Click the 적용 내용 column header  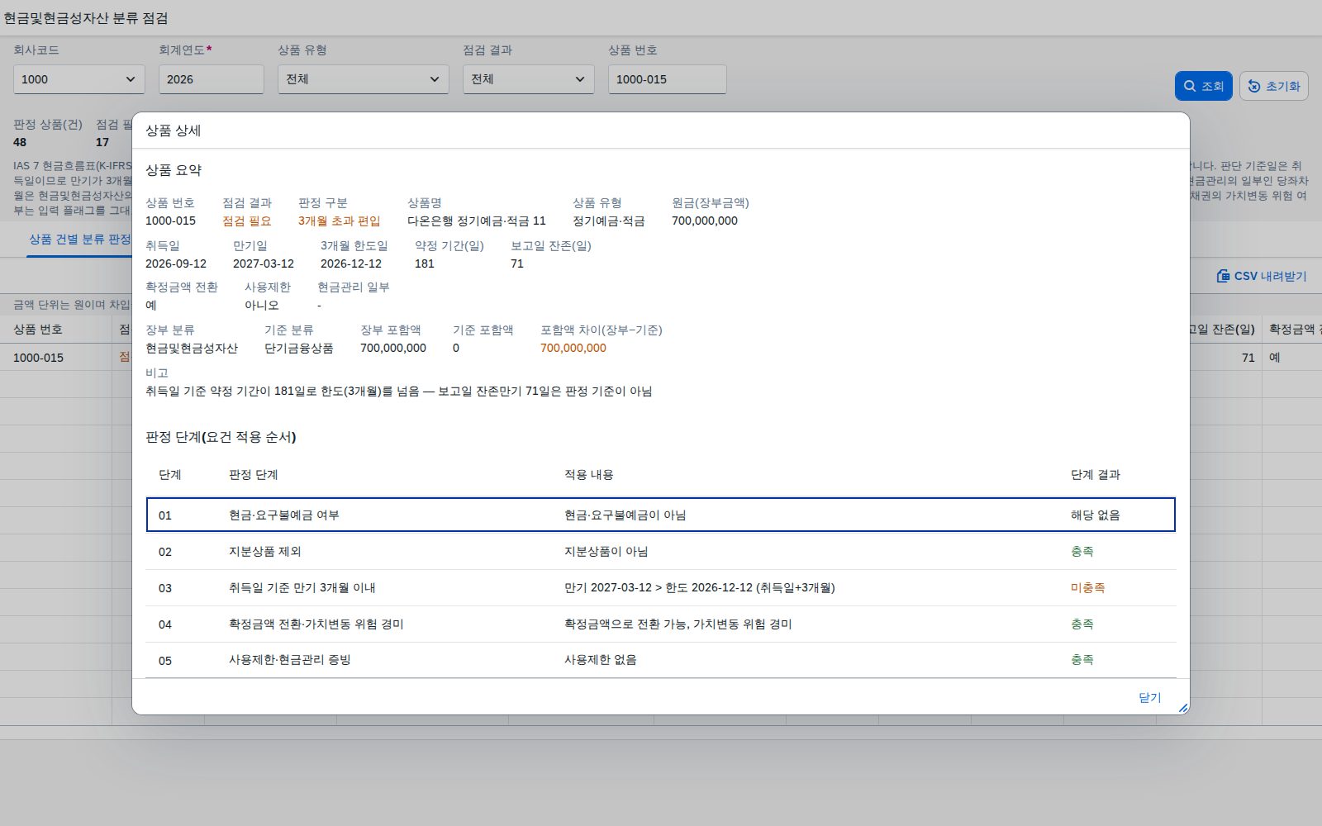[x=589, y=474]
